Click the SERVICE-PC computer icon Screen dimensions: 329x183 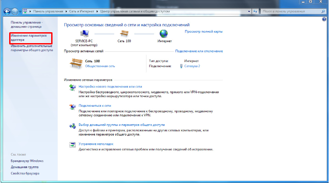click(x=84, y=34)
